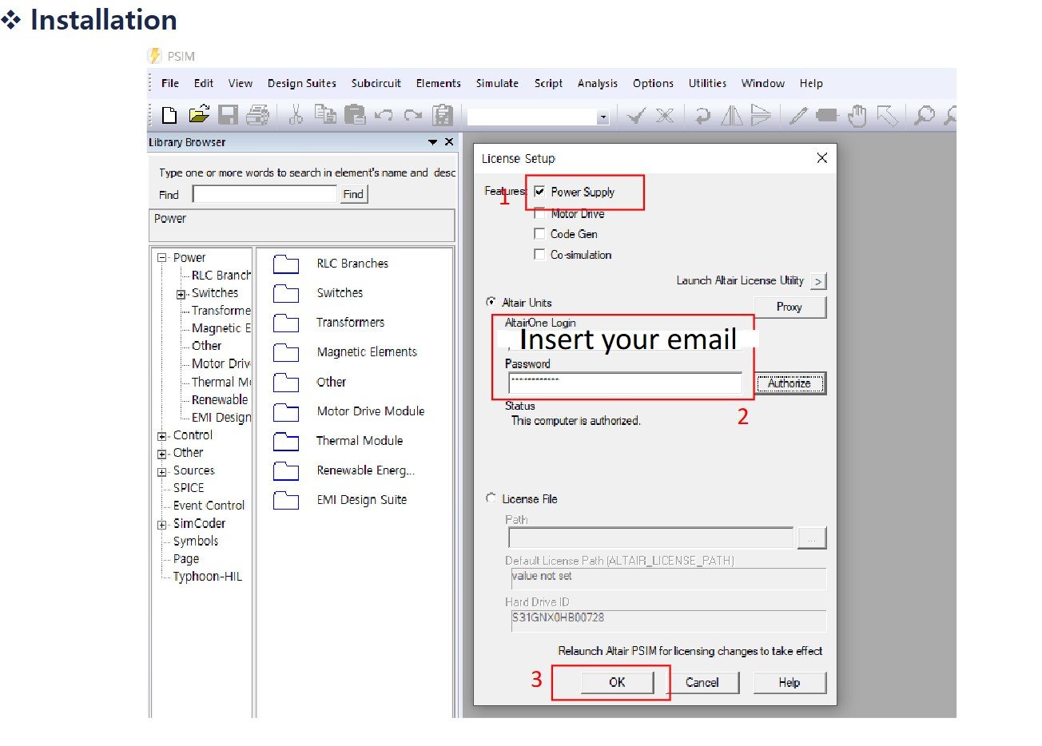Open the toolbar combo box dropdown
Screen dimensions: 1042x746
coord(603,117)
